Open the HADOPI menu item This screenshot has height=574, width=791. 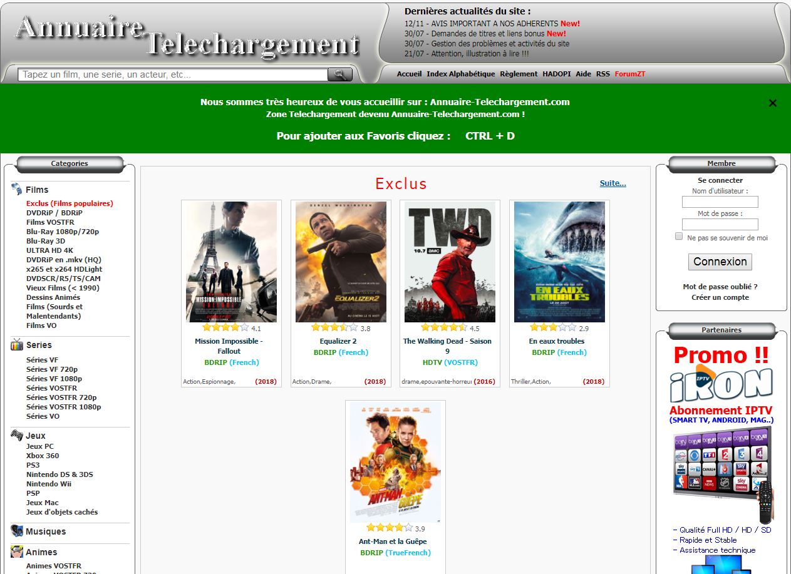pos(557,74)
